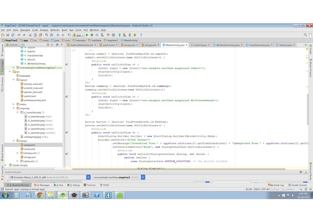Toggle the 1: Project tool window button
Screen dimensions: 313x222
pos(2,67)
